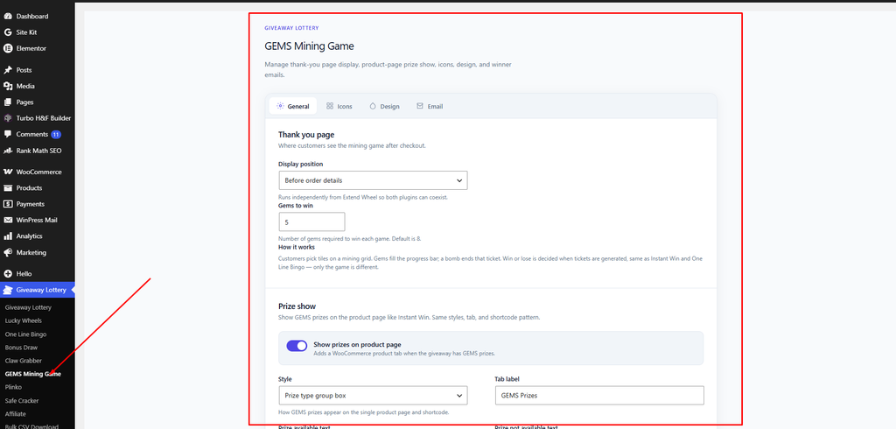Switch to the Design tab
Screen dimensions: 896x429
pos(385,107)
